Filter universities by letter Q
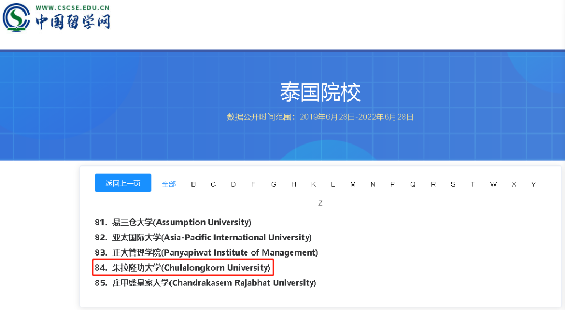 (413, 184)
